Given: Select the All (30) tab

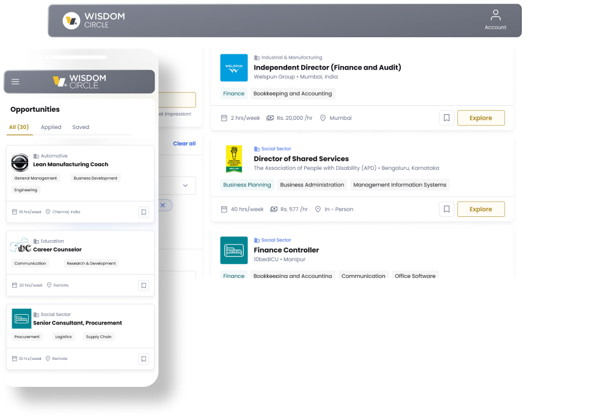Looking at the screenshot, I should [x=19, y=127].
